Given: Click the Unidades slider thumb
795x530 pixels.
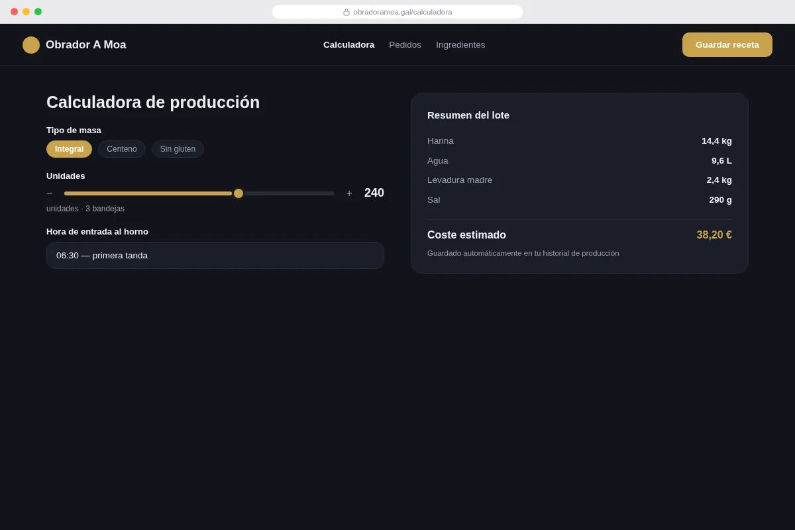Looking at the screenshot, I should [238, 193].
